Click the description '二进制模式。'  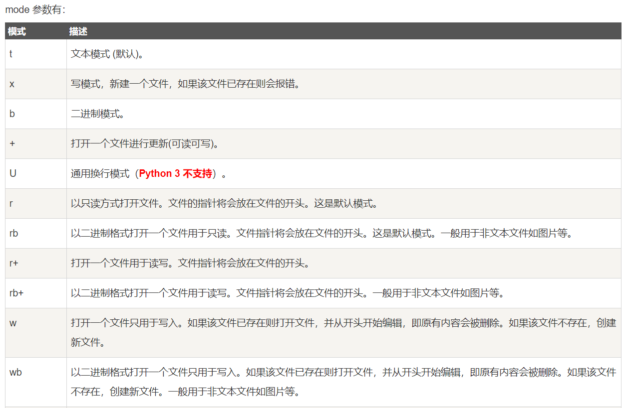[98, 114]
